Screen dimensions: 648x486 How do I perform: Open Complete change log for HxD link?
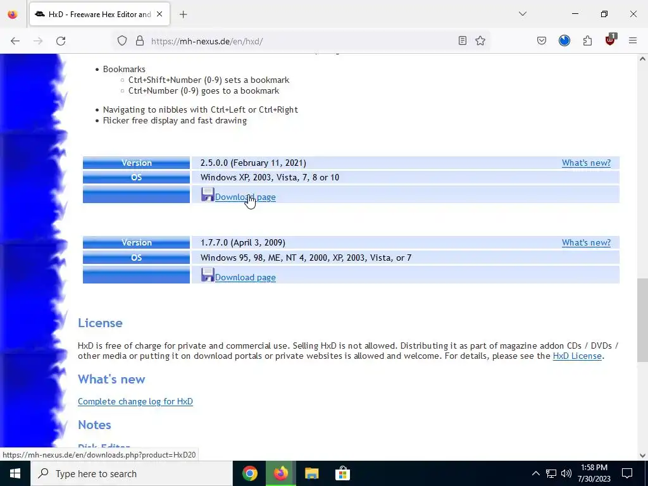tap(135, 401)
